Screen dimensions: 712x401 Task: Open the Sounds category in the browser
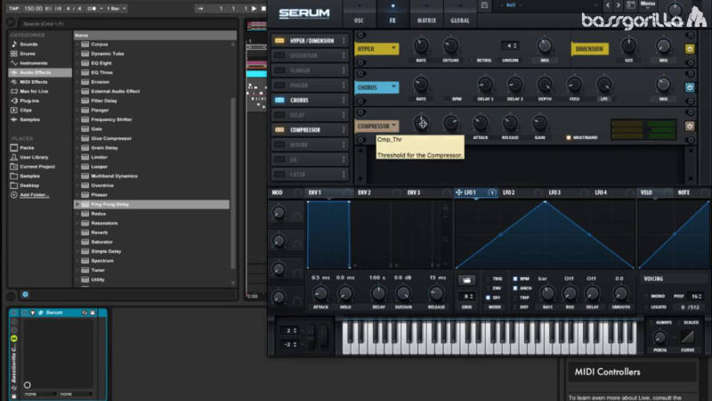[28, 44]
